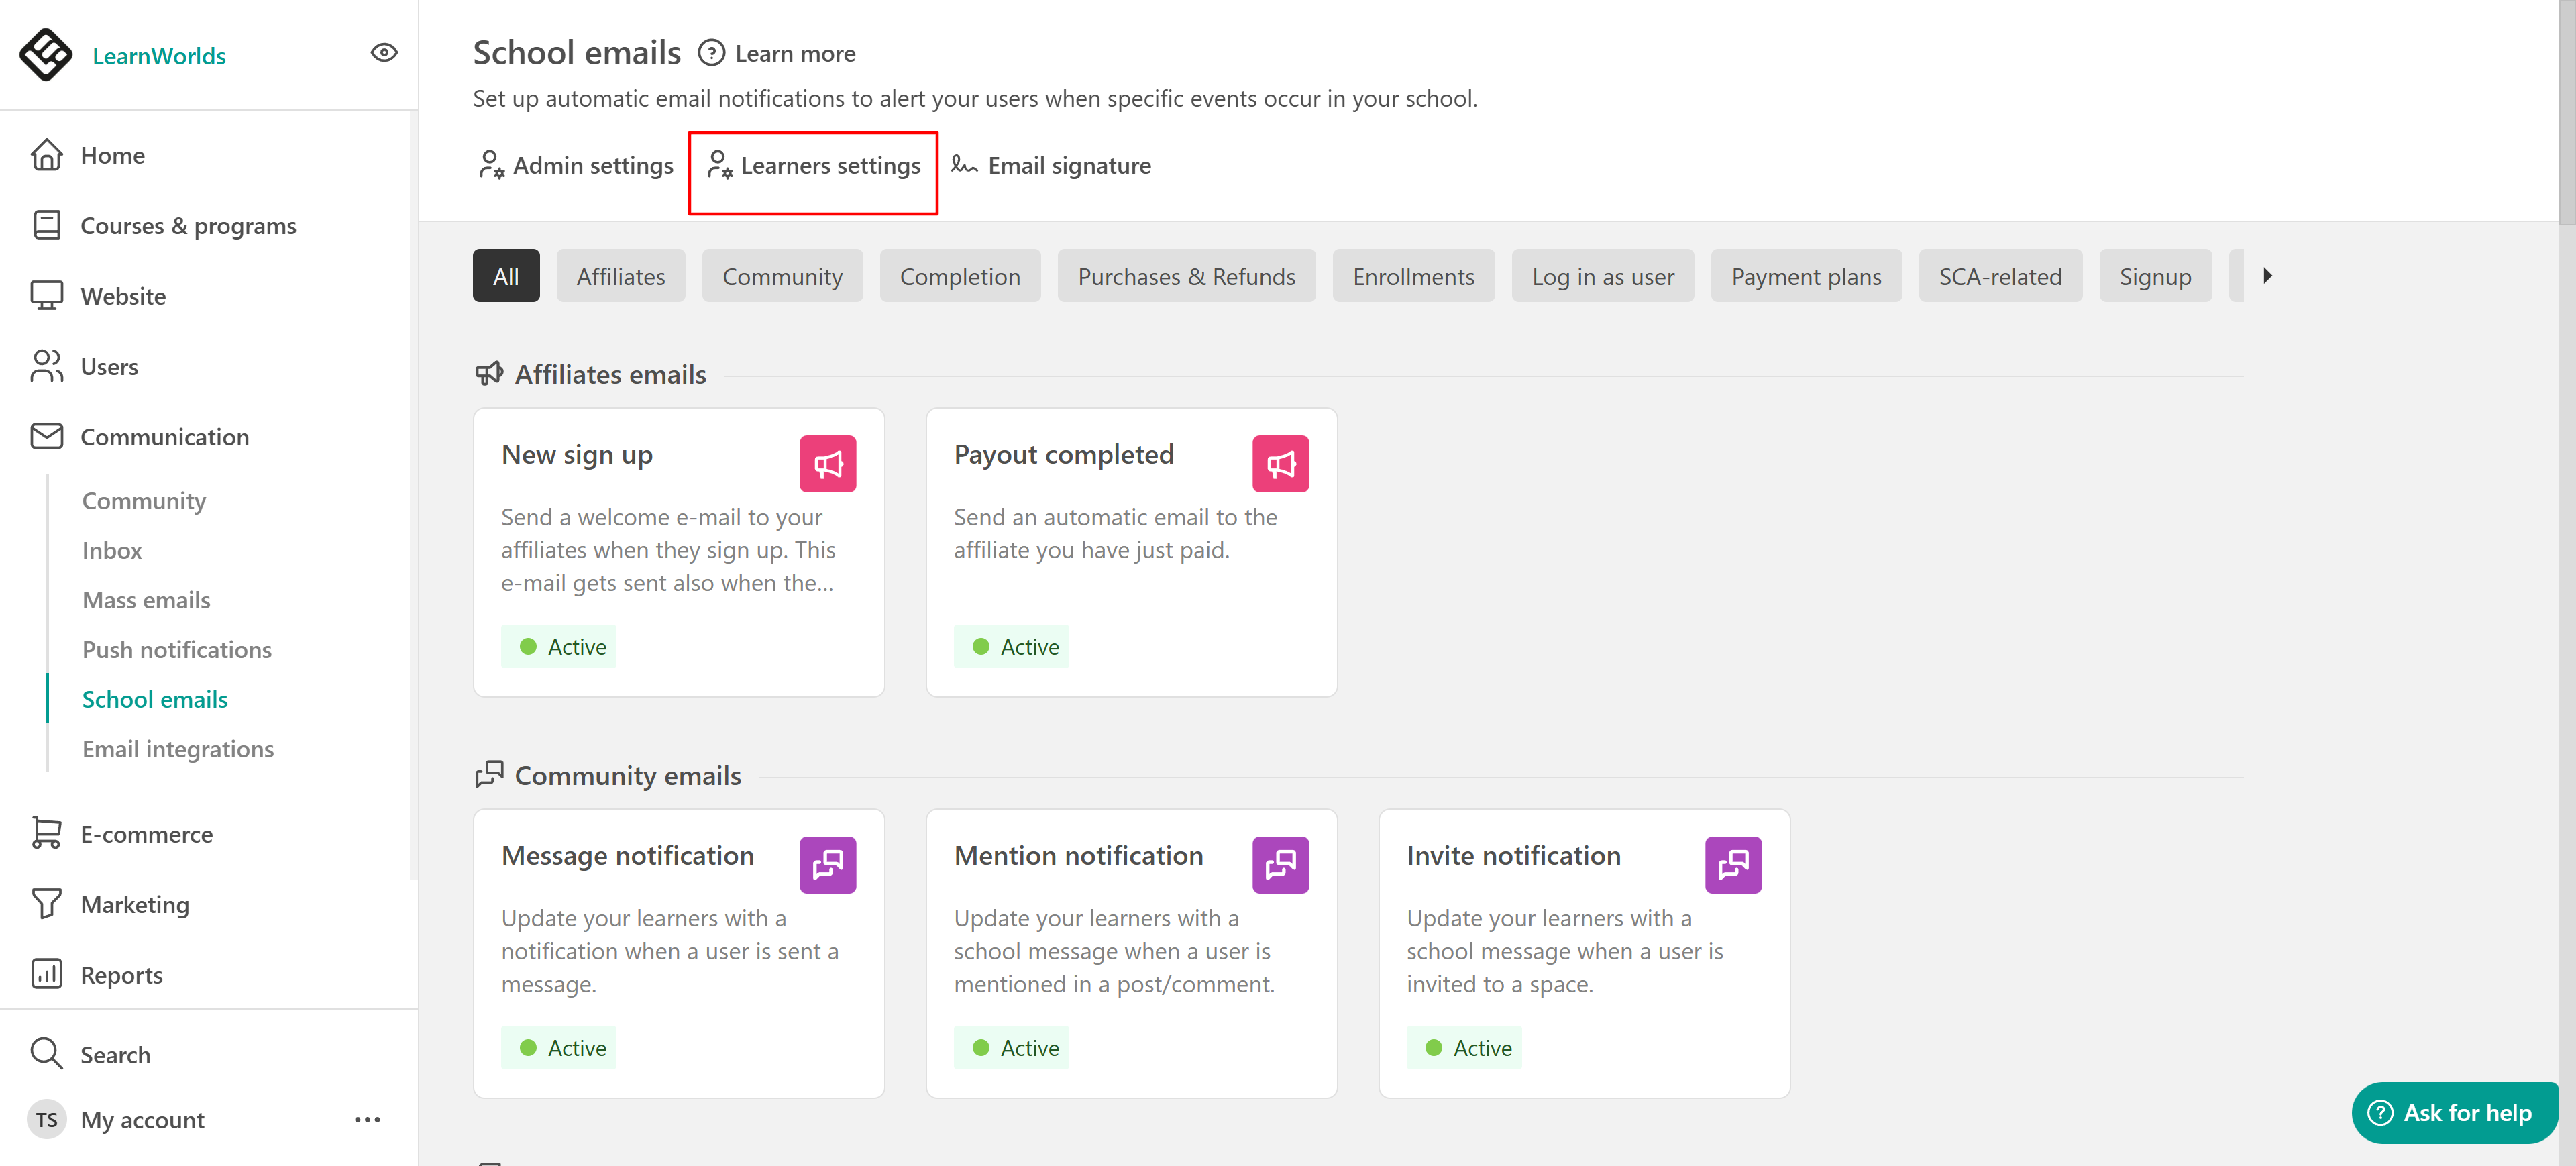2576x1166 pixels.
Task: Open E-commerce cart section
Action: point(146,833)
